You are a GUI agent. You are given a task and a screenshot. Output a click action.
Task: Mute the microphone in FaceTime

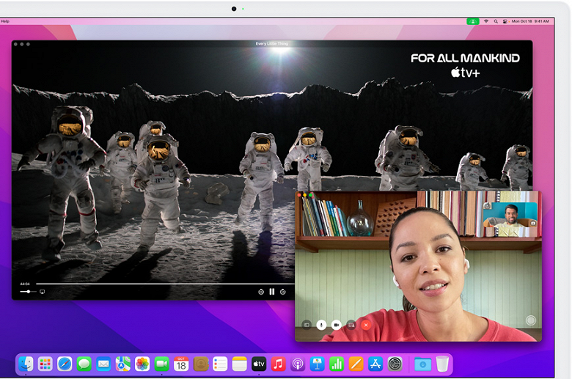pos(321,324)
